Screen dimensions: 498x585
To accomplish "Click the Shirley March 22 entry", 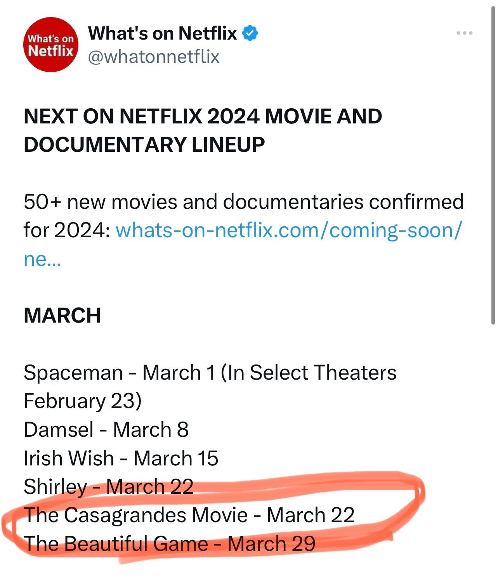I will [109, 486].
